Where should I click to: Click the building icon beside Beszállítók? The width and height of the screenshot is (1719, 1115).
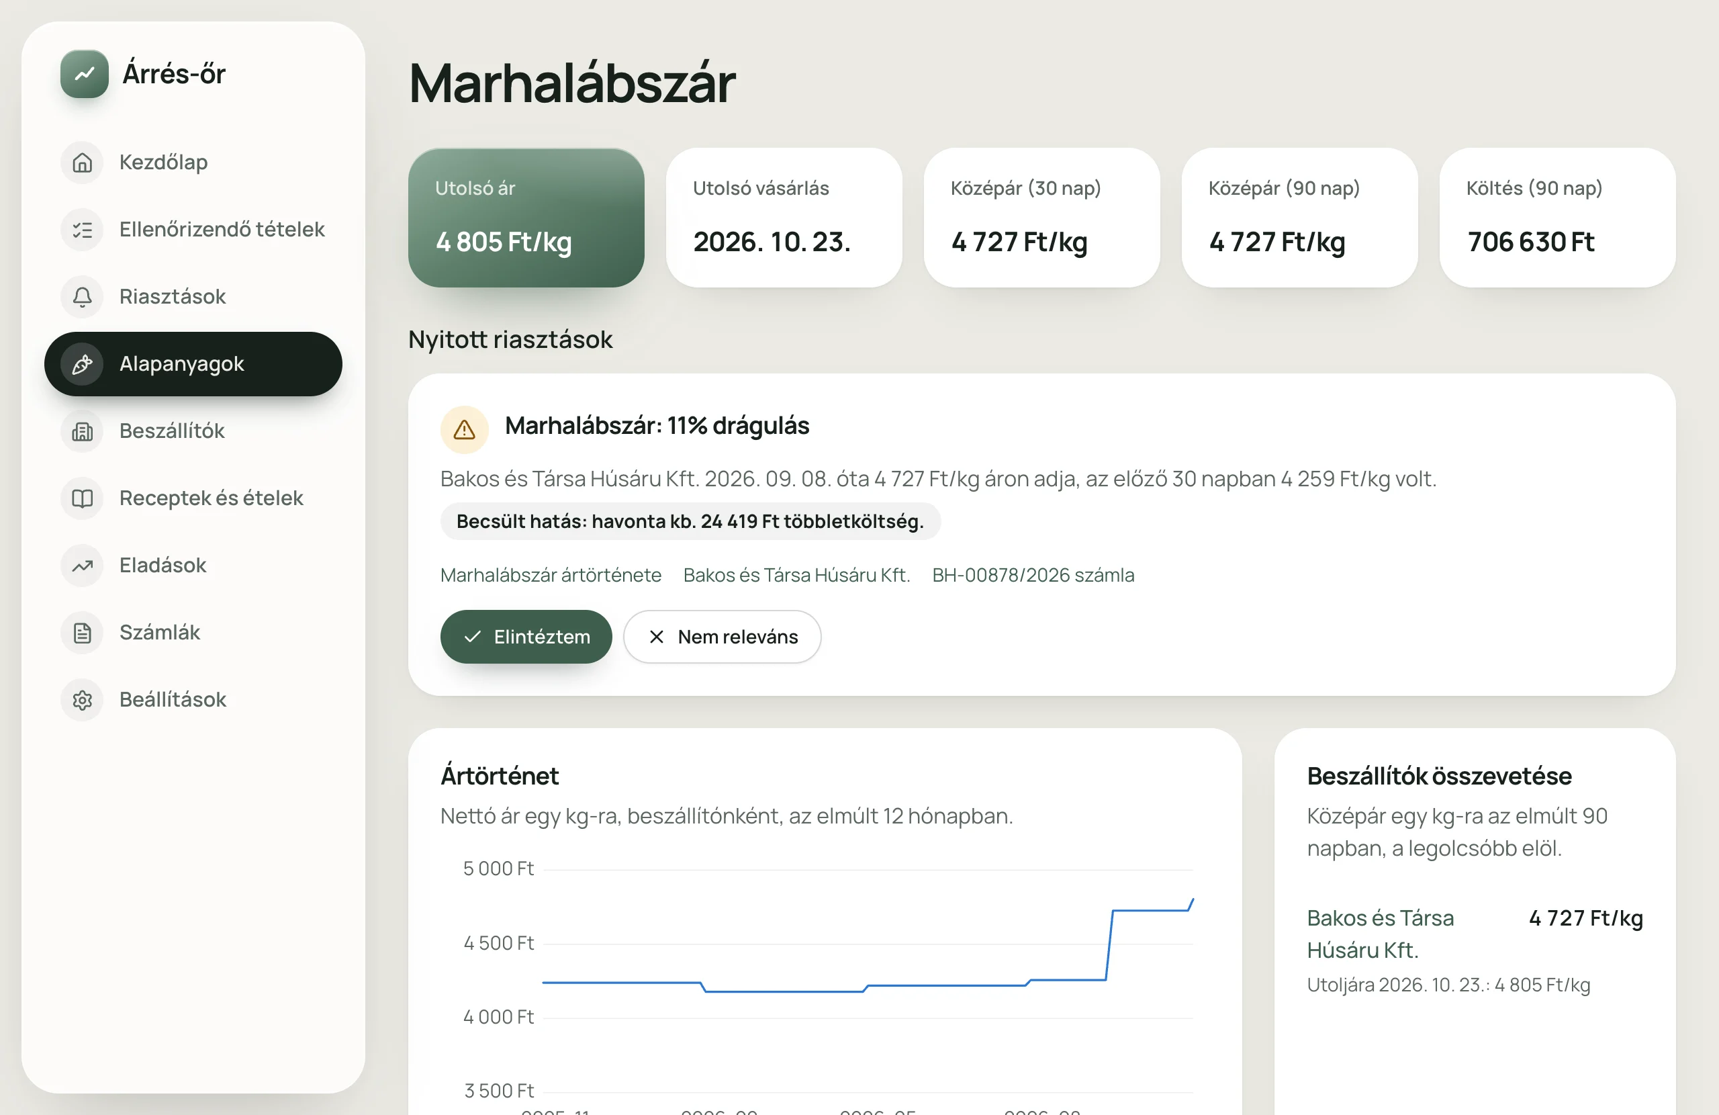(83, 431)
